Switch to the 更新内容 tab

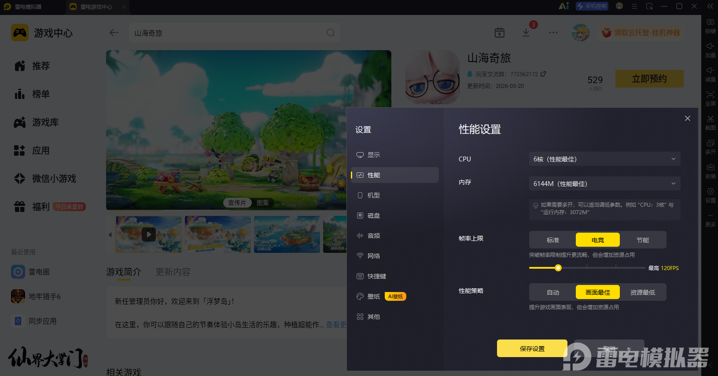pos(173,272)
